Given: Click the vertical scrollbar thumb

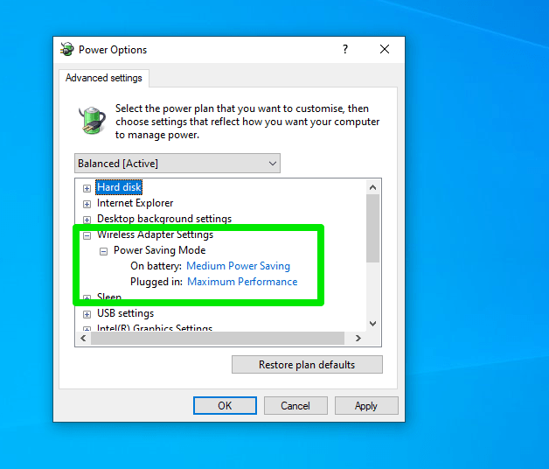Looking at the screenshot, I should pyautogui.click(x=373, y=228).
